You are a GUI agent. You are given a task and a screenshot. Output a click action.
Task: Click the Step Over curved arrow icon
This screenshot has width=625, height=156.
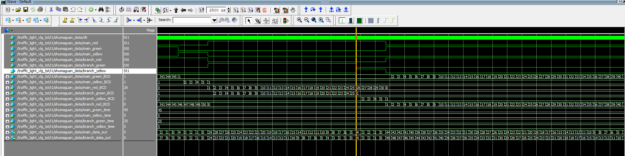click(313, 10)
